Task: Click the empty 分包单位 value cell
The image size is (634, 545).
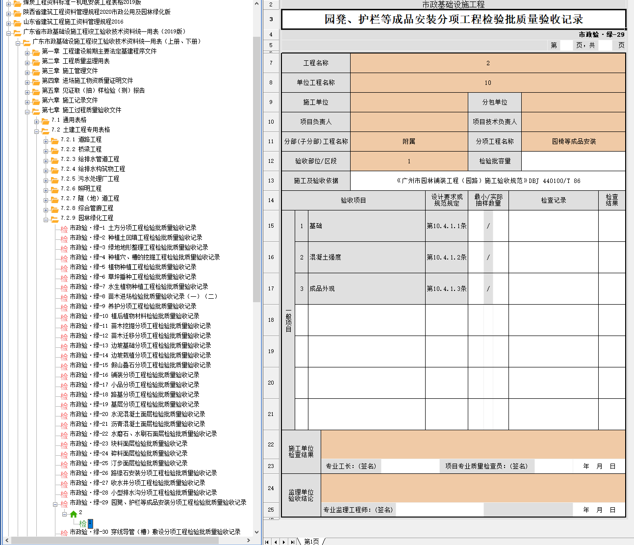Action: [574, 102]
